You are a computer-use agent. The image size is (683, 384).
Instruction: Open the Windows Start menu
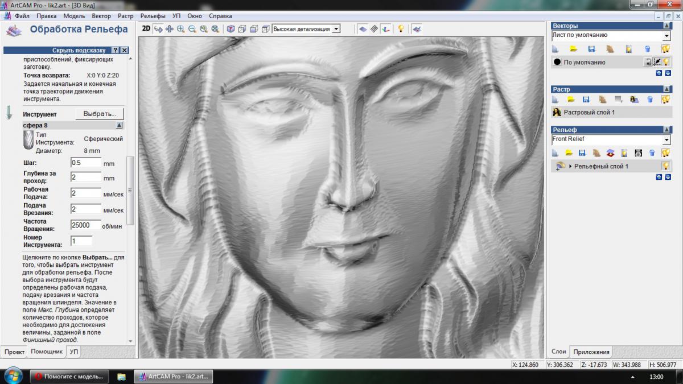tap(13, 376)
